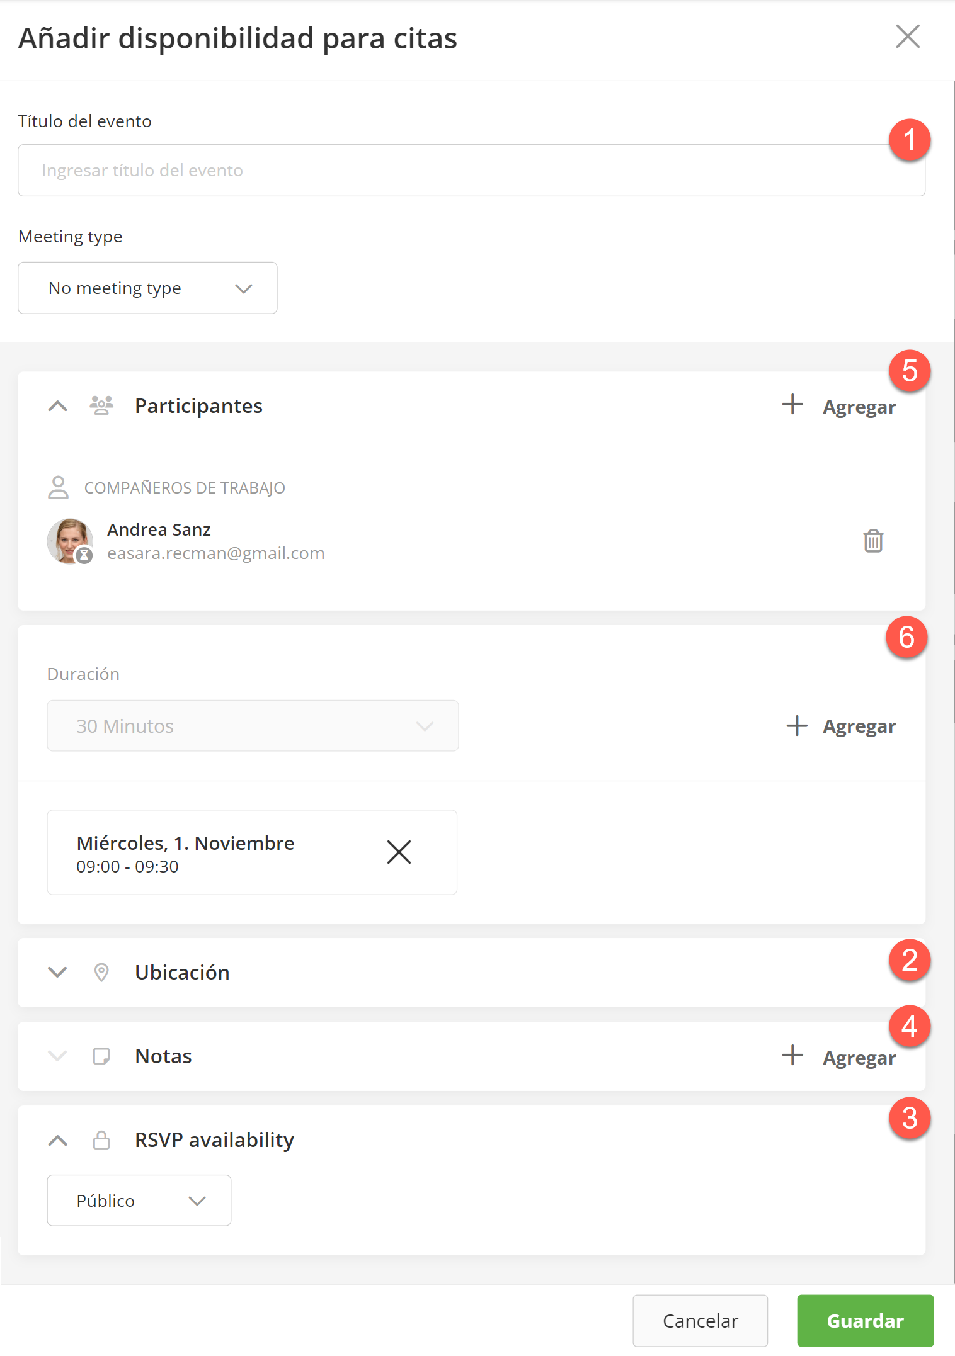Close the Añadir disponibilidad dialog

(x=907, y=37)
